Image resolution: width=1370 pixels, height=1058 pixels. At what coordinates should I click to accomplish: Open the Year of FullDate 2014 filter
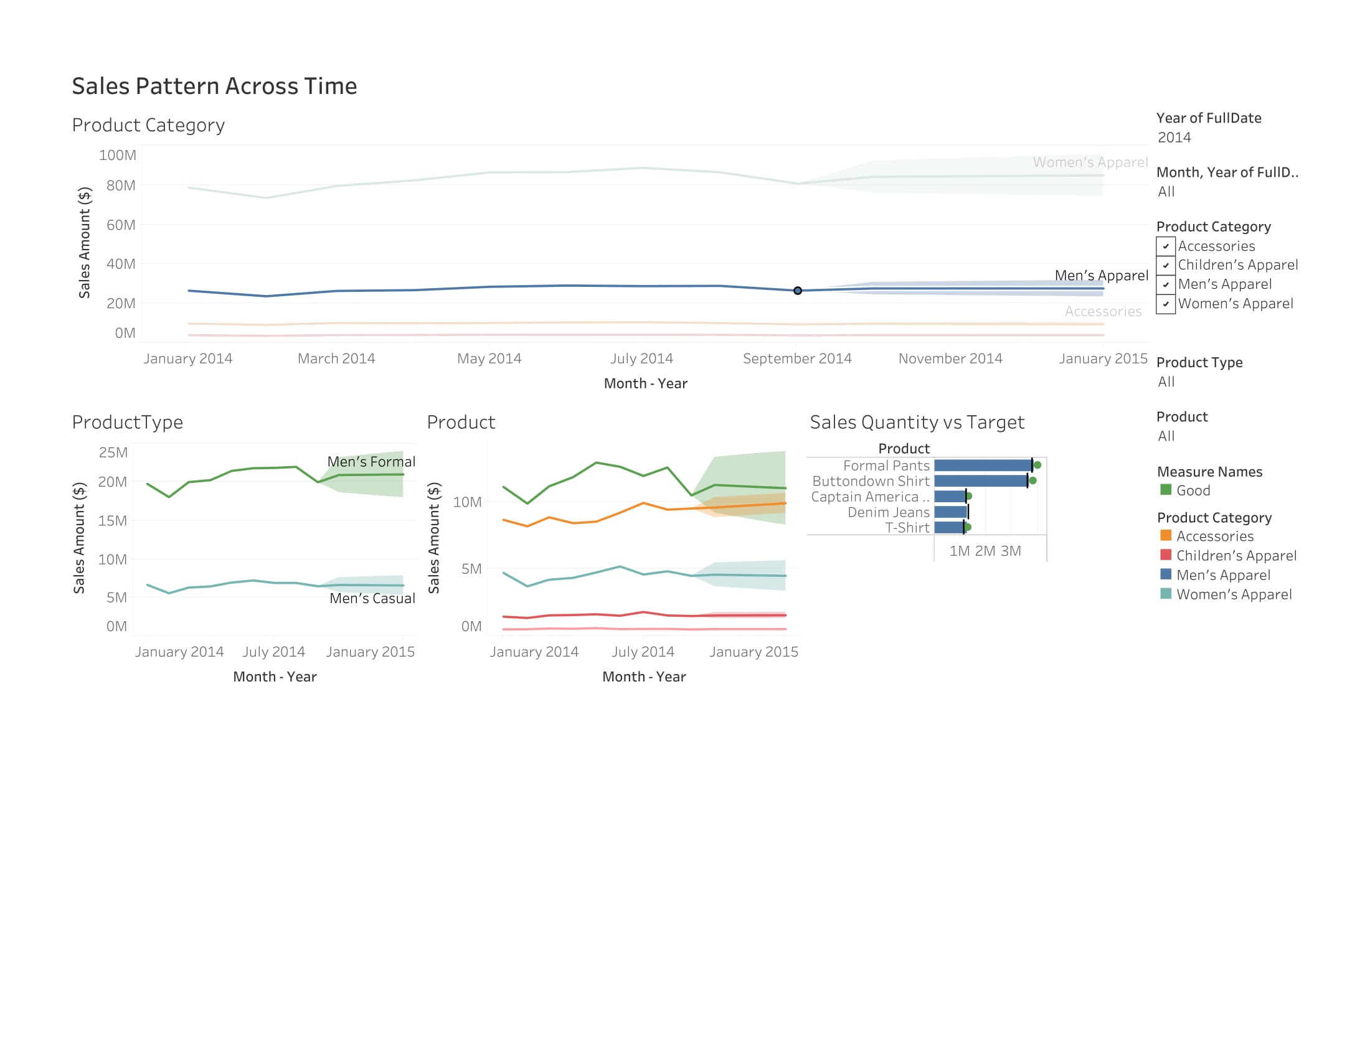tap(1174, 138)
